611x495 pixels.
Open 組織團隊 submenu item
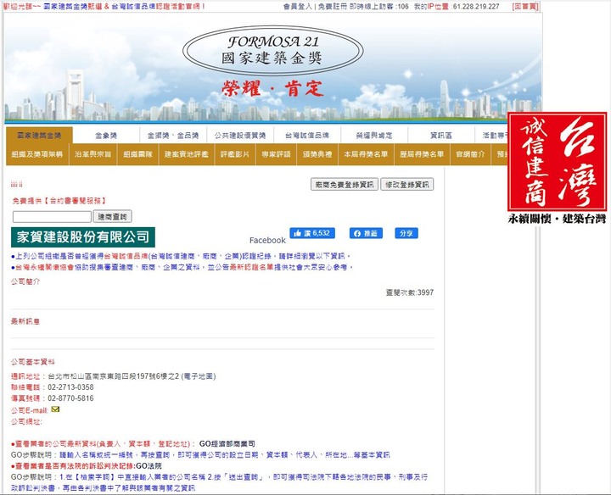pyautogui.click(x=137, y=154)
